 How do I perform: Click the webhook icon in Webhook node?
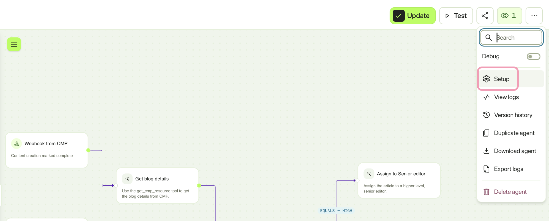(x=17, y=144)
